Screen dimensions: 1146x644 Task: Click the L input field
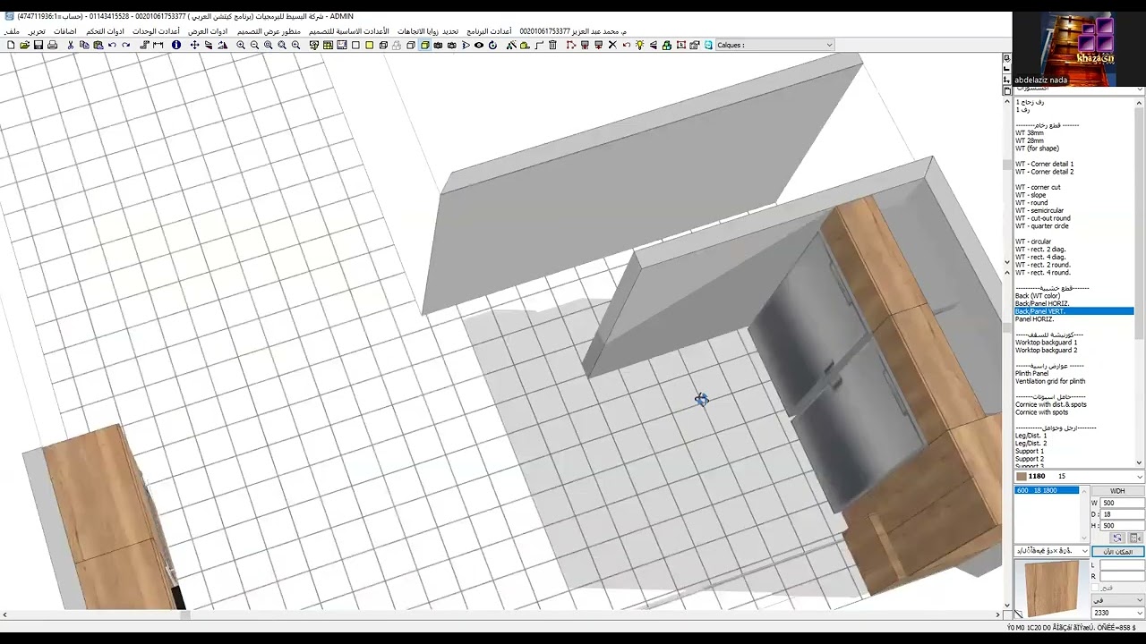click(x=1122, y=565)
